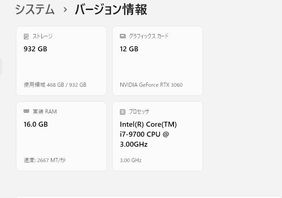Click the バージョン情報 page title
This screenshot has width=282, height=198.
point(111,9)
